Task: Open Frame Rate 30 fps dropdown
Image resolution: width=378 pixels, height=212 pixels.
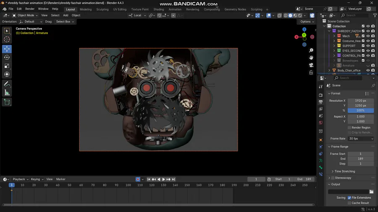Action: [x=361, y=139]
